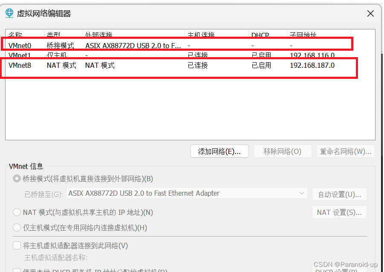
Task: Toggle 使用本地 DHCP 服务 checkbox
Action: 17,270
